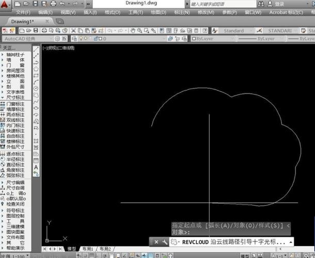Click the Plot print icon in standard toolbar
This screenshot has height=258, width=315.
click(x=44, y=30)
